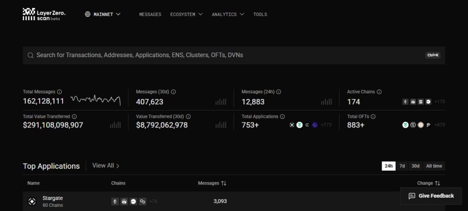The height and width of the screenshot is (211, 468).
Task: Switch to All time range
Action: pos(434,166)
